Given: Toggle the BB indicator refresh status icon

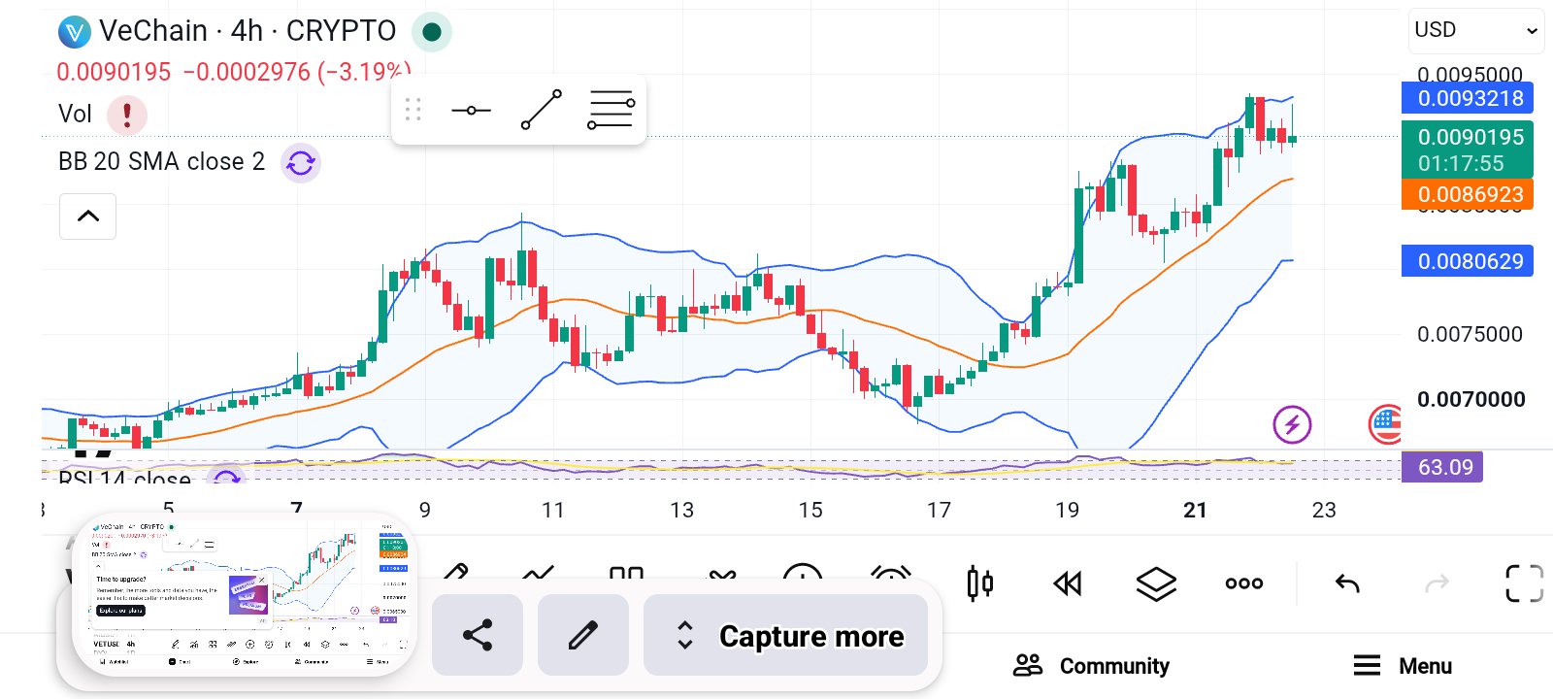Looking at the screenshot, I should point(301,162).
